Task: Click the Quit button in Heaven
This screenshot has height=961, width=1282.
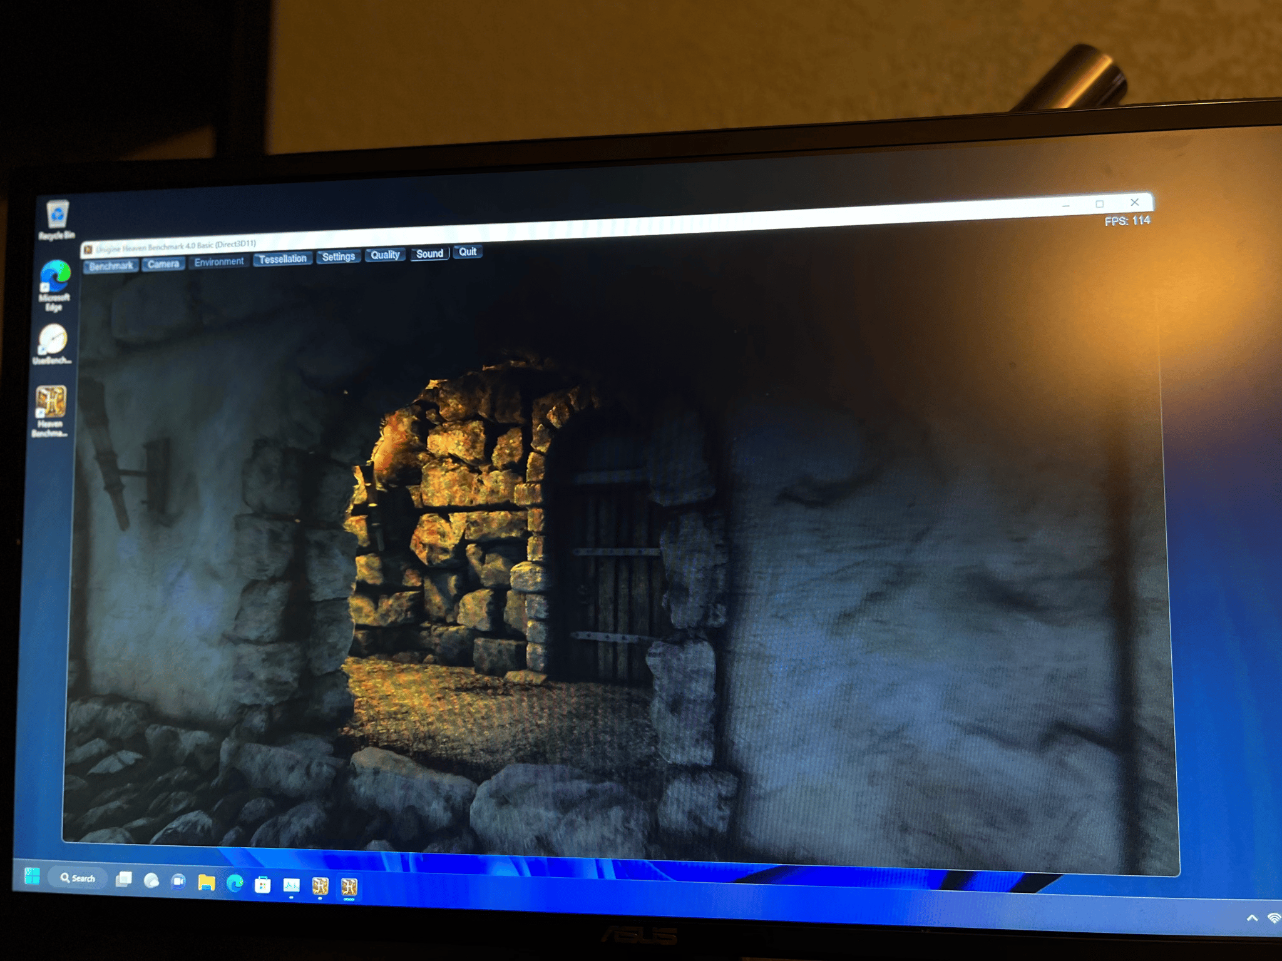Action: click(468, 252)
